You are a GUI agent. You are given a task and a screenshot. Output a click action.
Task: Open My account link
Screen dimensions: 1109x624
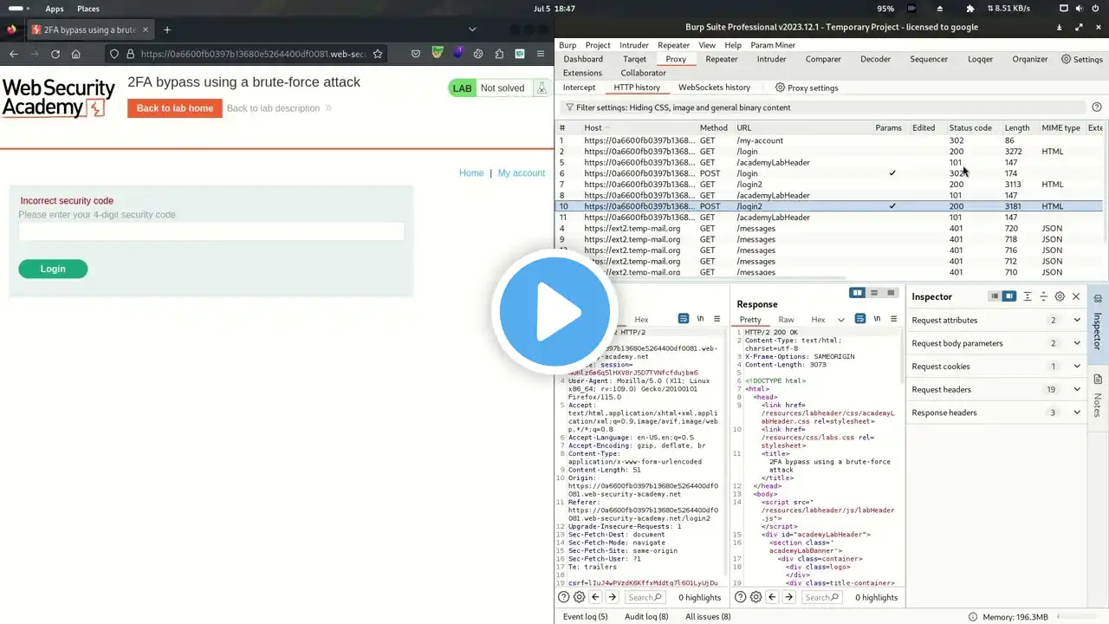coord(522,173)
